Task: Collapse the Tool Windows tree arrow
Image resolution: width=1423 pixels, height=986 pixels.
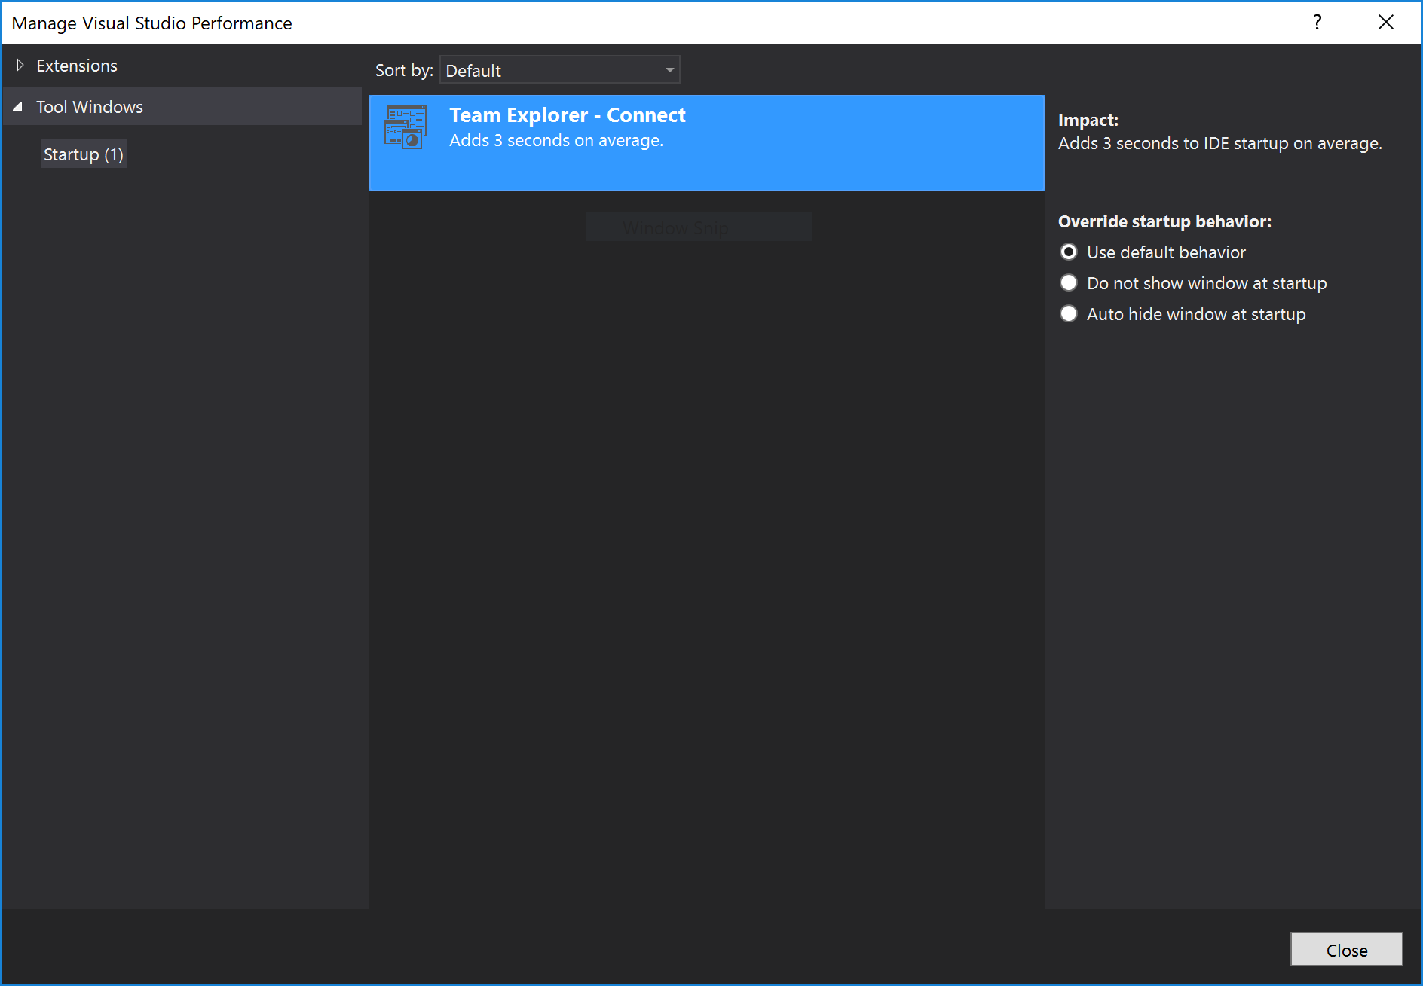Action: 18,107
